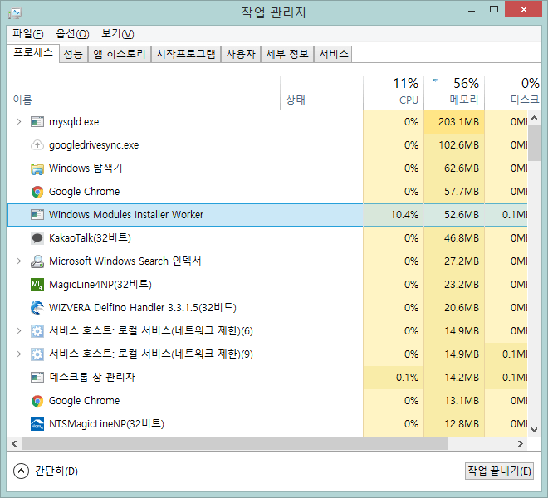This screenshot has height=498, width=548.
Task: Switch to the 앱 히스토리 tab
Action: point(120,54)
